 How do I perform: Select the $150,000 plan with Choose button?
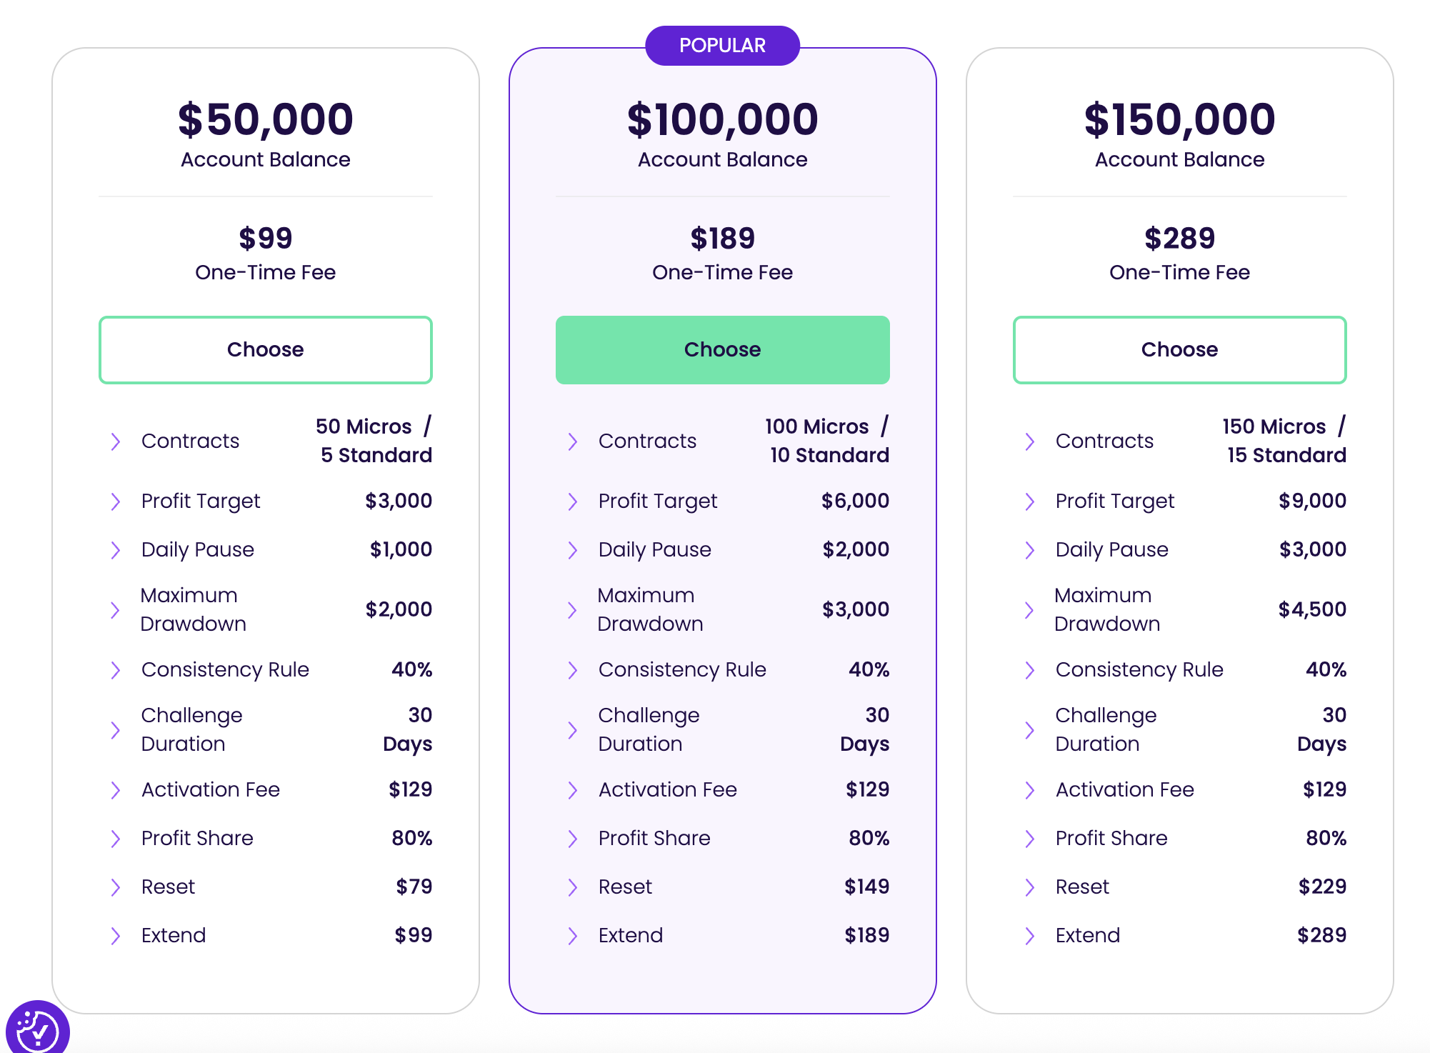[1179, 349]
